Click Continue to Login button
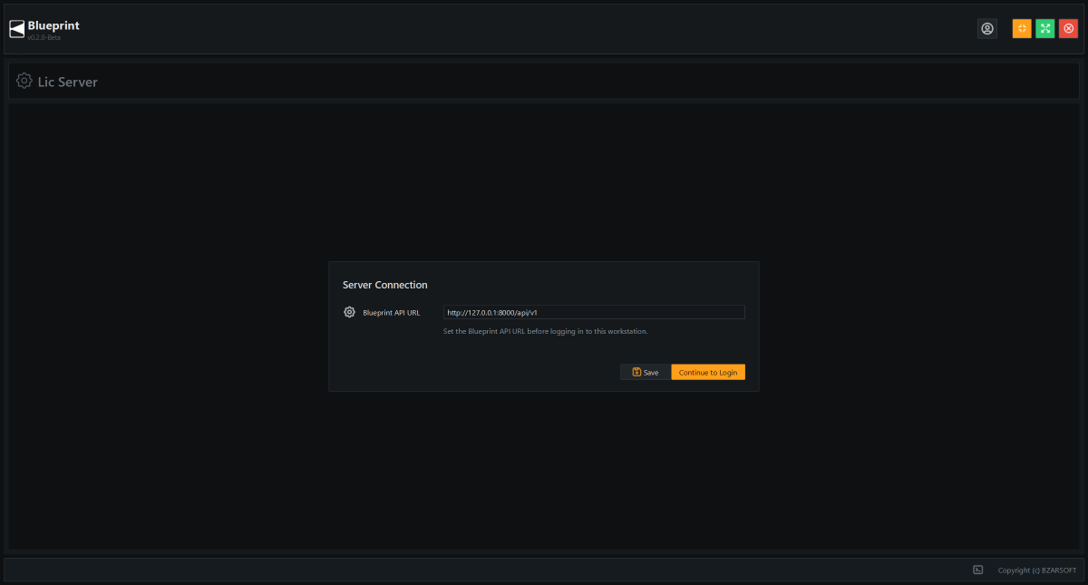 [x=708, y=372]
